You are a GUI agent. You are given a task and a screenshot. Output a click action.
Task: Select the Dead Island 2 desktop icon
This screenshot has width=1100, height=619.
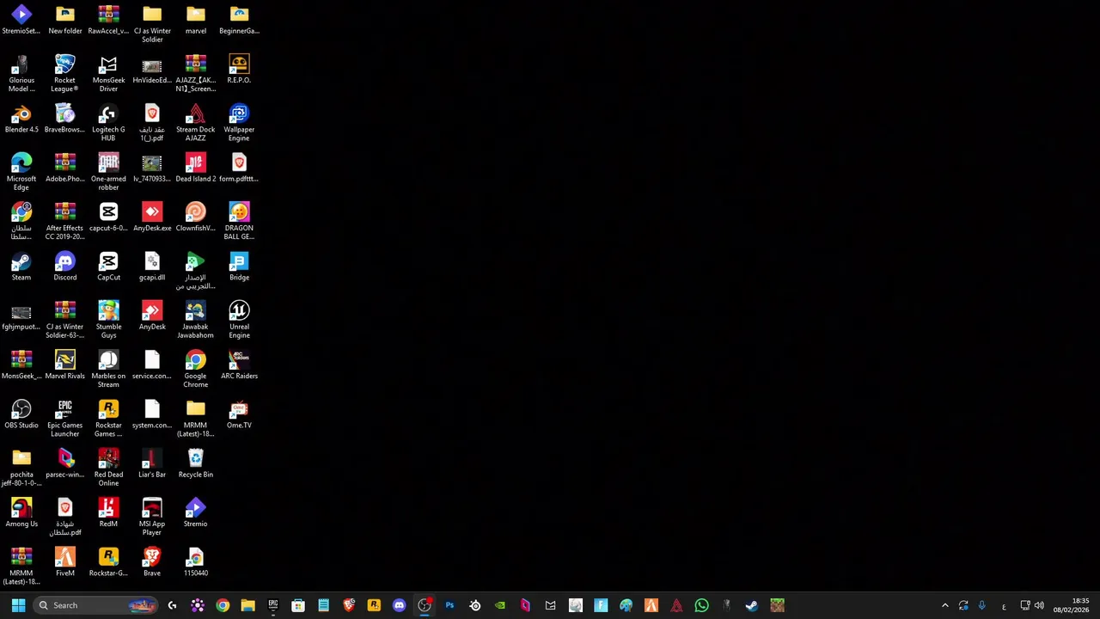click(195, 168)
